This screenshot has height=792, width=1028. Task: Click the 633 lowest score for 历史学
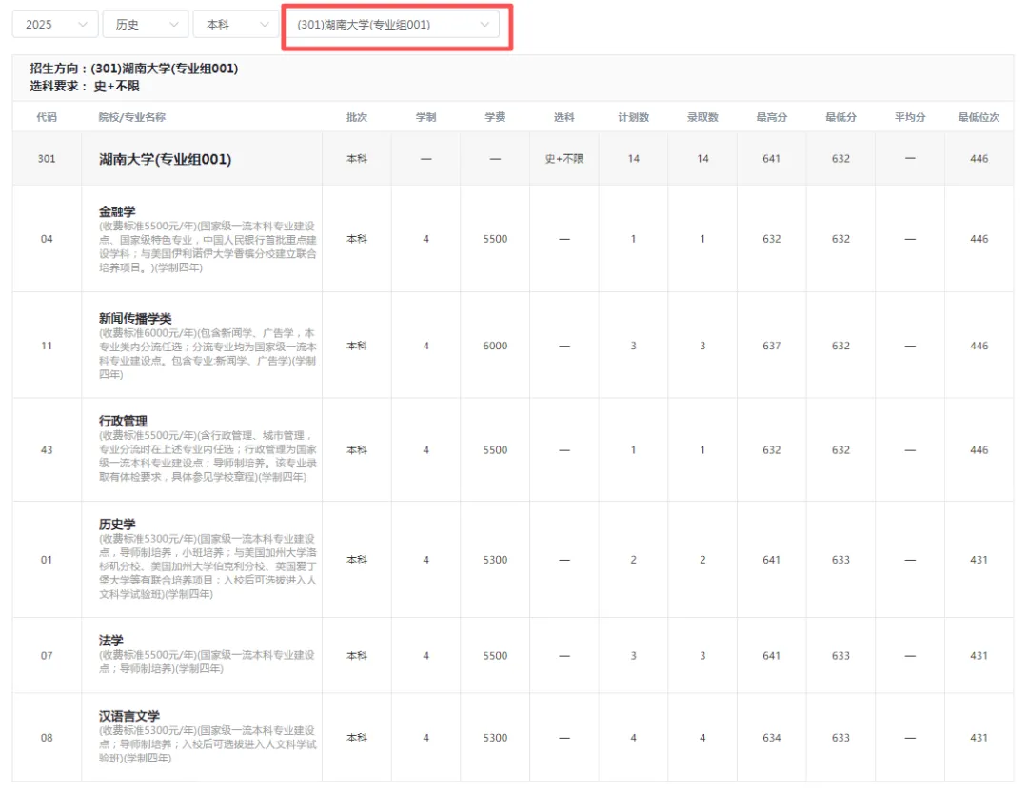(x=841, y=559)
